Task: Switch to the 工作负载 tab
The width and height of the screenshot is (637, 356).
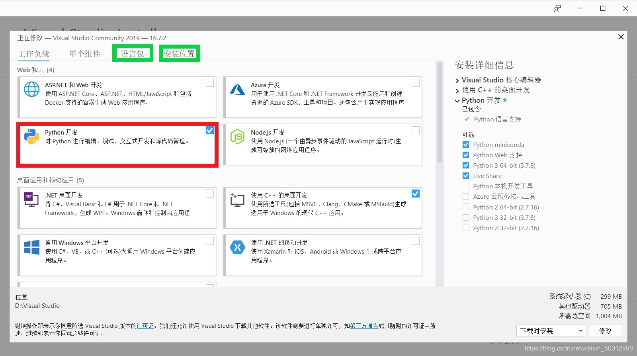Action: point(34,54)
